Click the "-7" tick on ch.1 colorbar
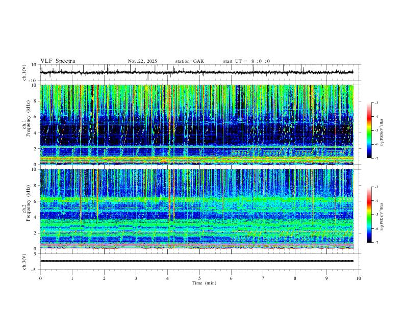Viewport: 404px width, 312px height. [376, 158]
